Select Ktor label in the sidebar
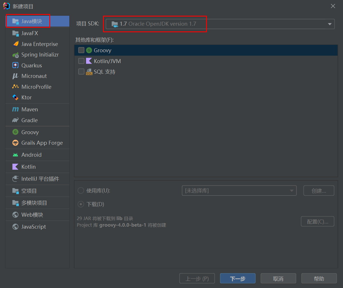Viewport: 343px width, 288px height. [27, 98]
